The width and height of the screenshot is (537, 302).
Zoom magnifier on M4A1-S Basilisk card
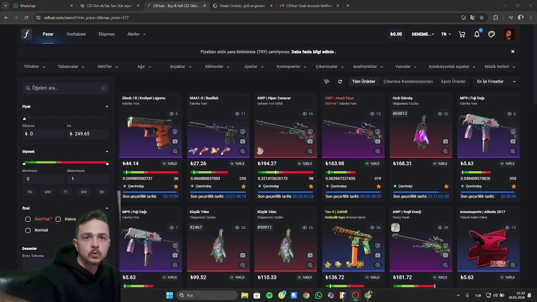(242, 151)
